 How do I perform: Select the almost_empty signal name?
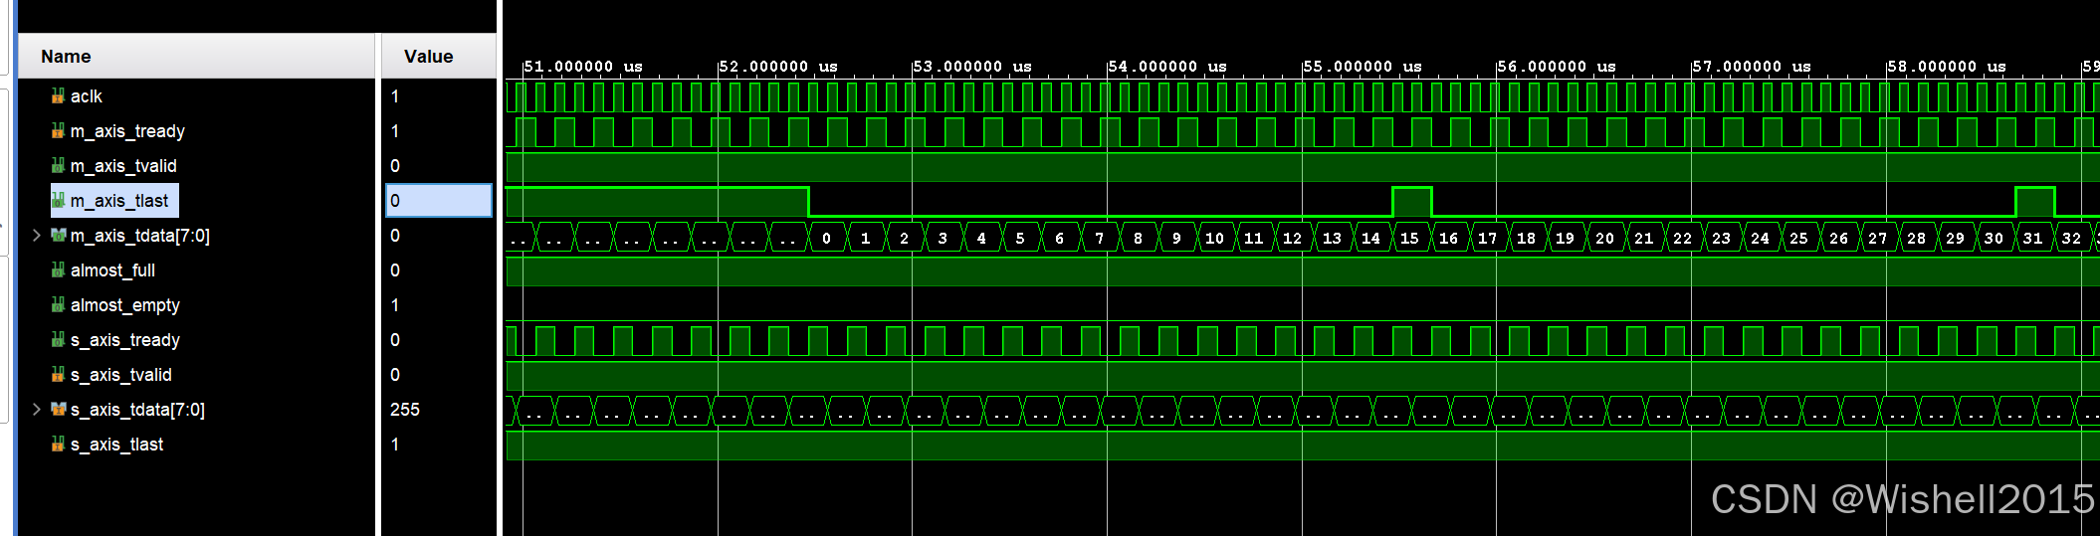[x=125, y=305]
